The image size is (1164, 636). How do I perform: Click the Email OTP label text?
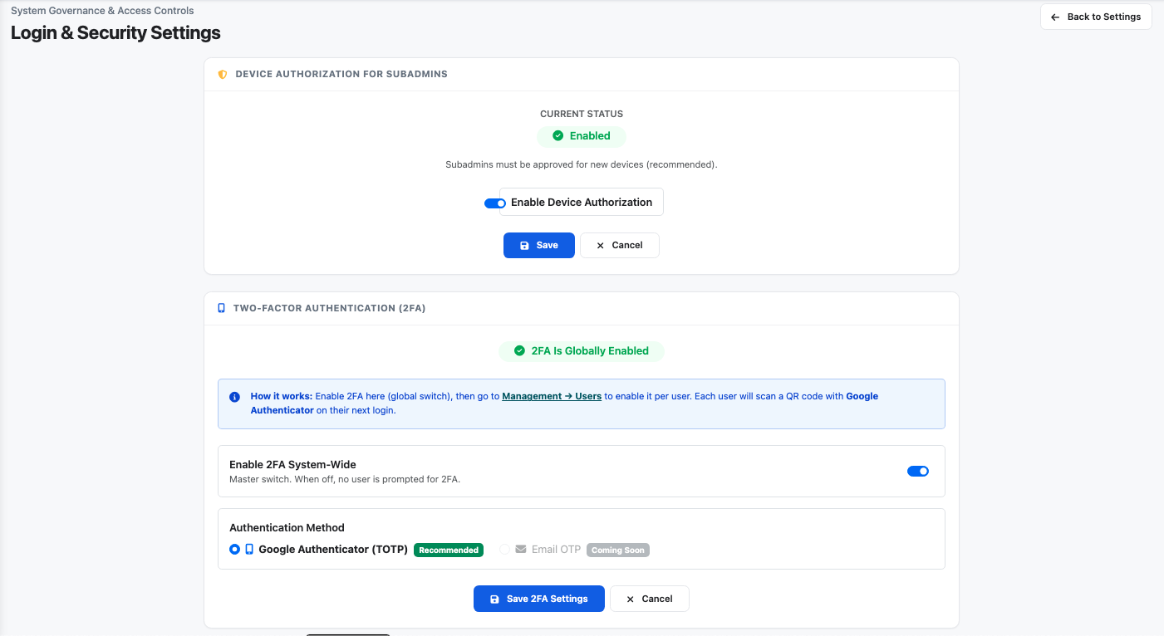coord(557,550)
